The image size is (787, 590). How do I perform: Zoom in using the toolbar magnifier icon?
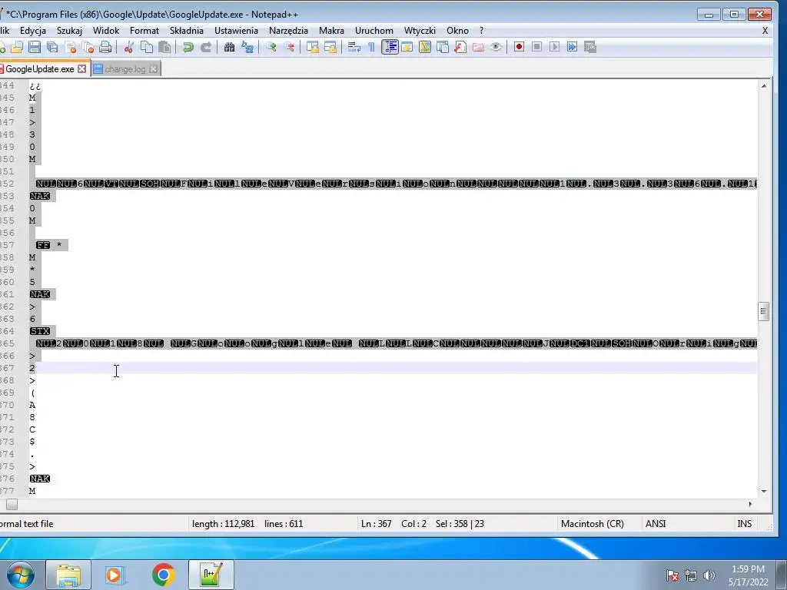pyautogui.click(x=271, y=47)
